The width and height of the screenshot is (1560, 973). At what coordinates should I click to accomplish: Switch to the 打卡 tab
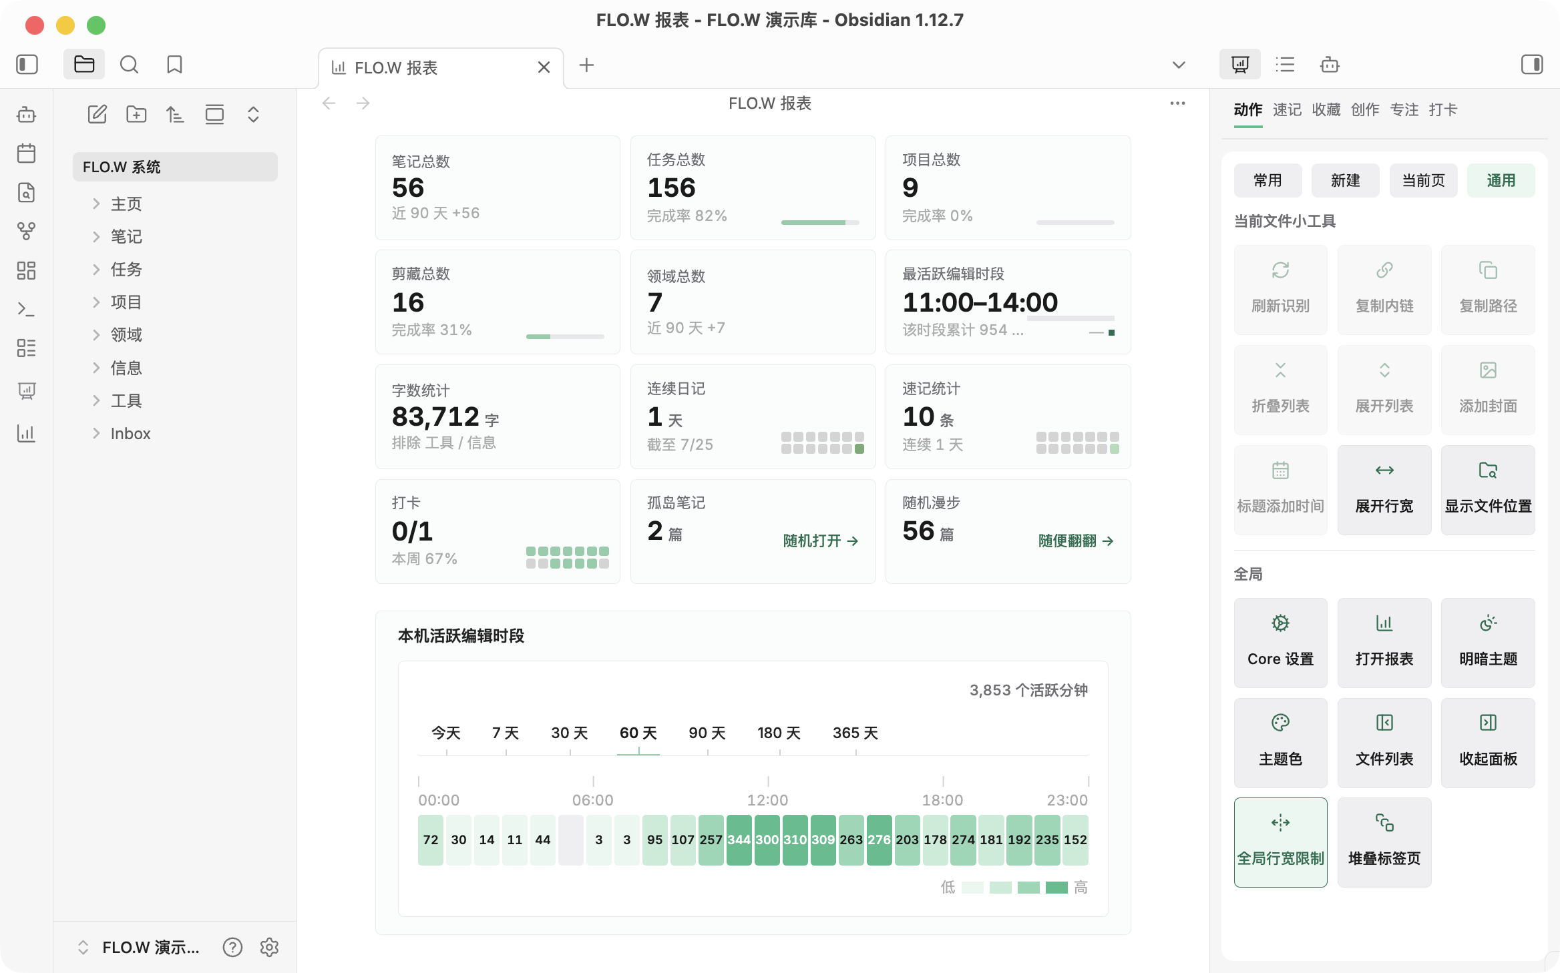tap(1443, 109)
